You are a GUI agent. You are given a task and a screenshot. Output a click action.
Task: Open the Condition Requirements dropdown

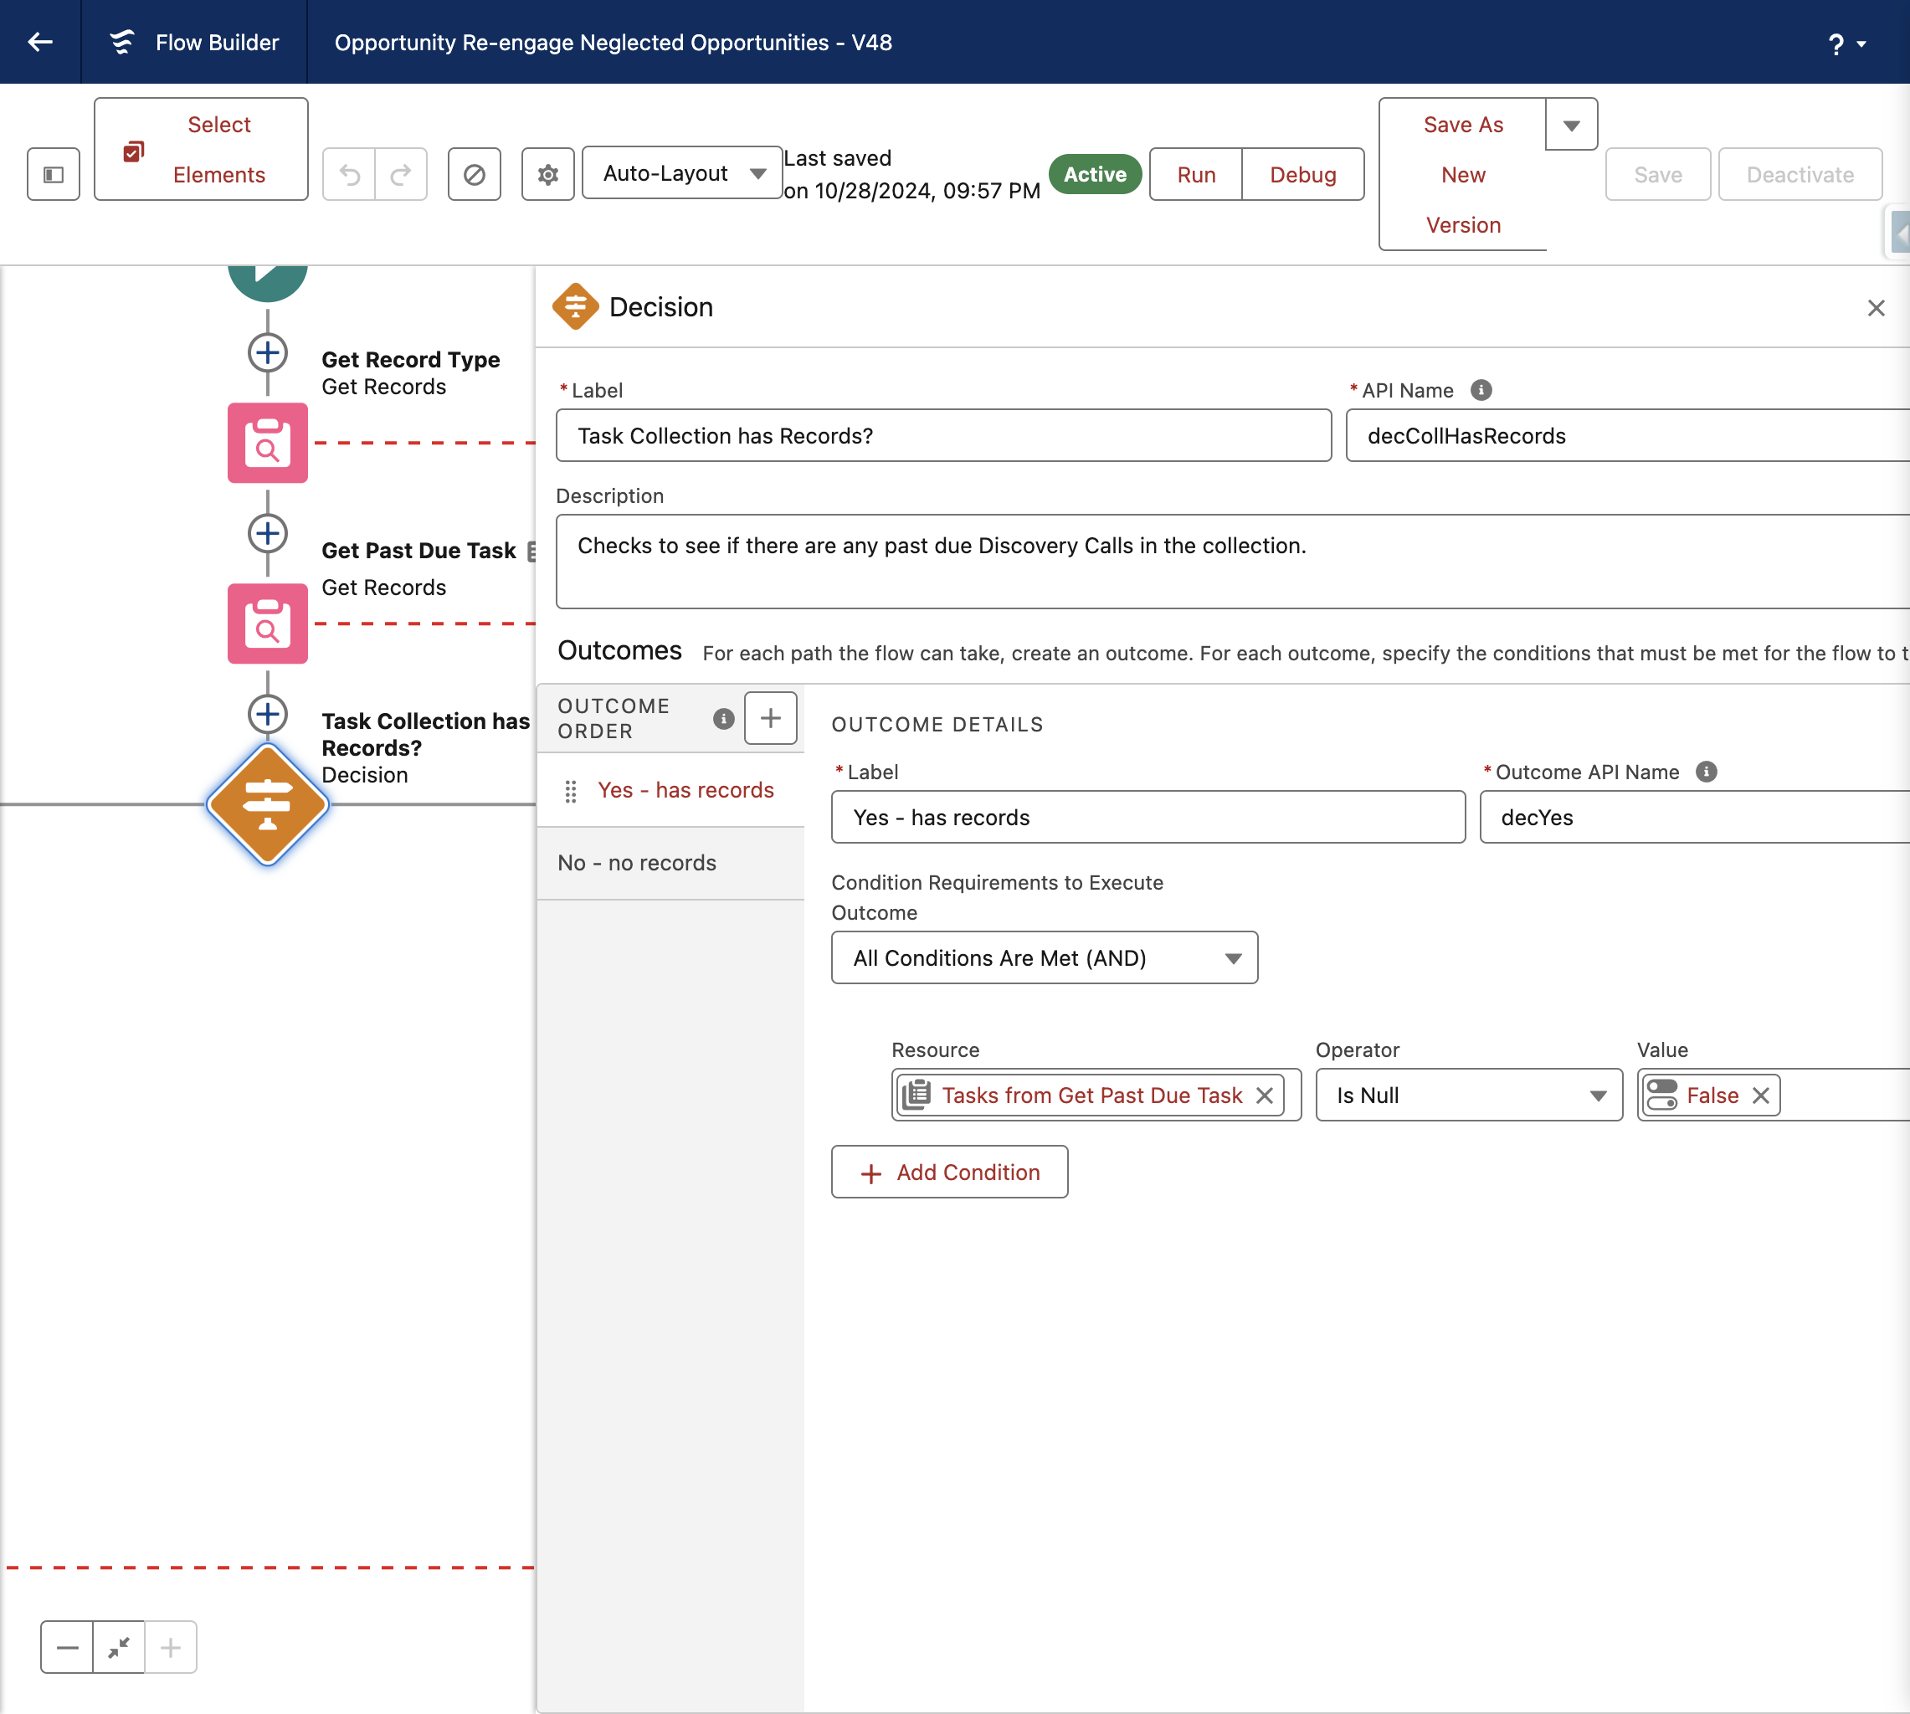pos(1045,957)
